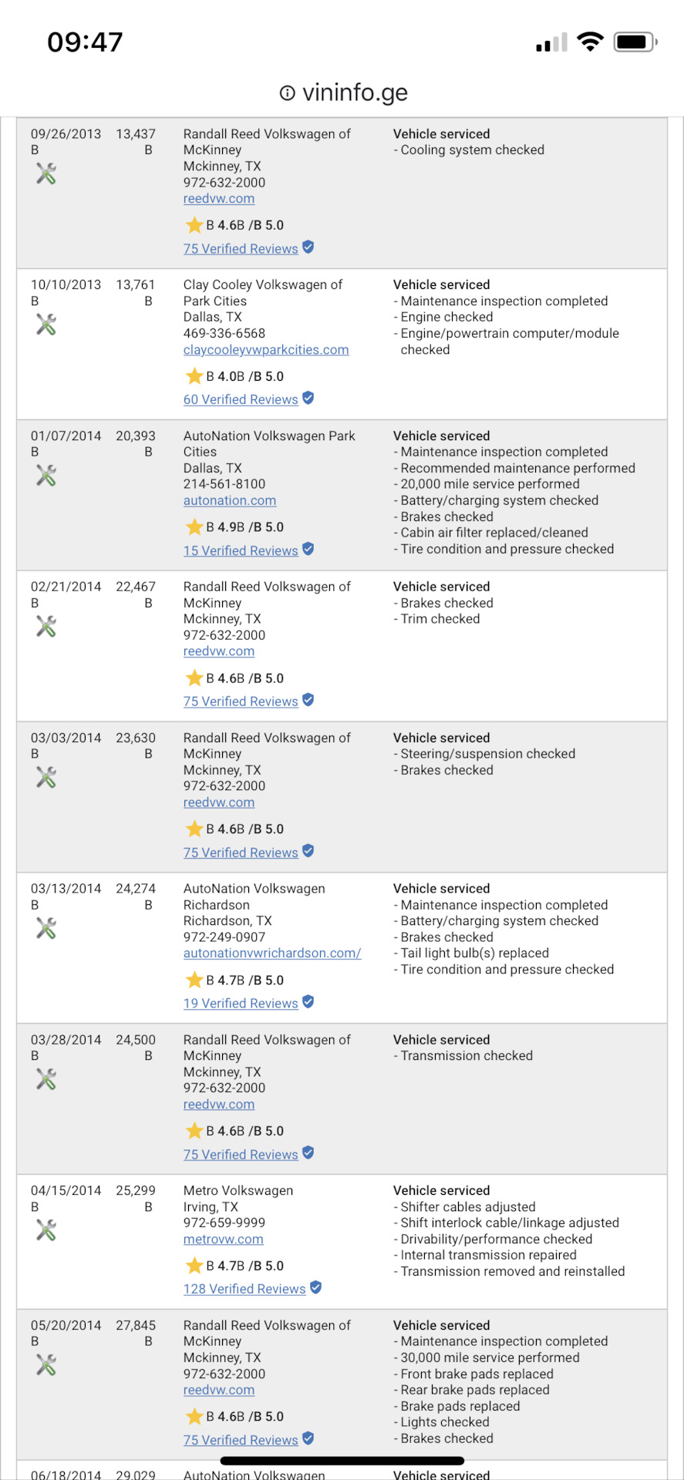Viewport: 684px width, 1480px height.
Task: Tap the gold star rating icon for Metro Volkswagen
Action: pos(194,1266)
